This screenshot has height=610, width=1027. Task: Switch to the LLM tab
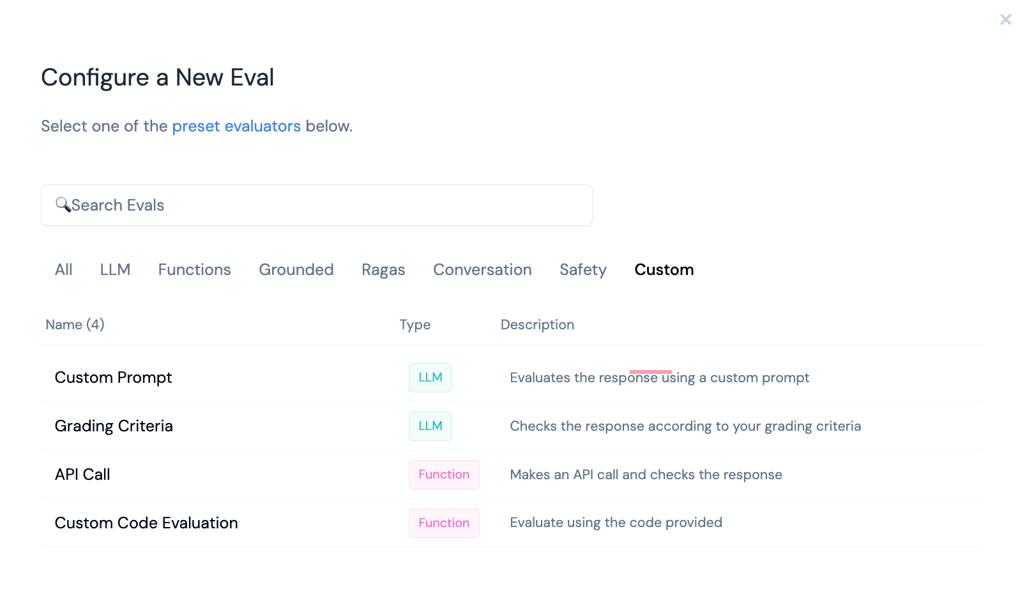click(115, 270)
